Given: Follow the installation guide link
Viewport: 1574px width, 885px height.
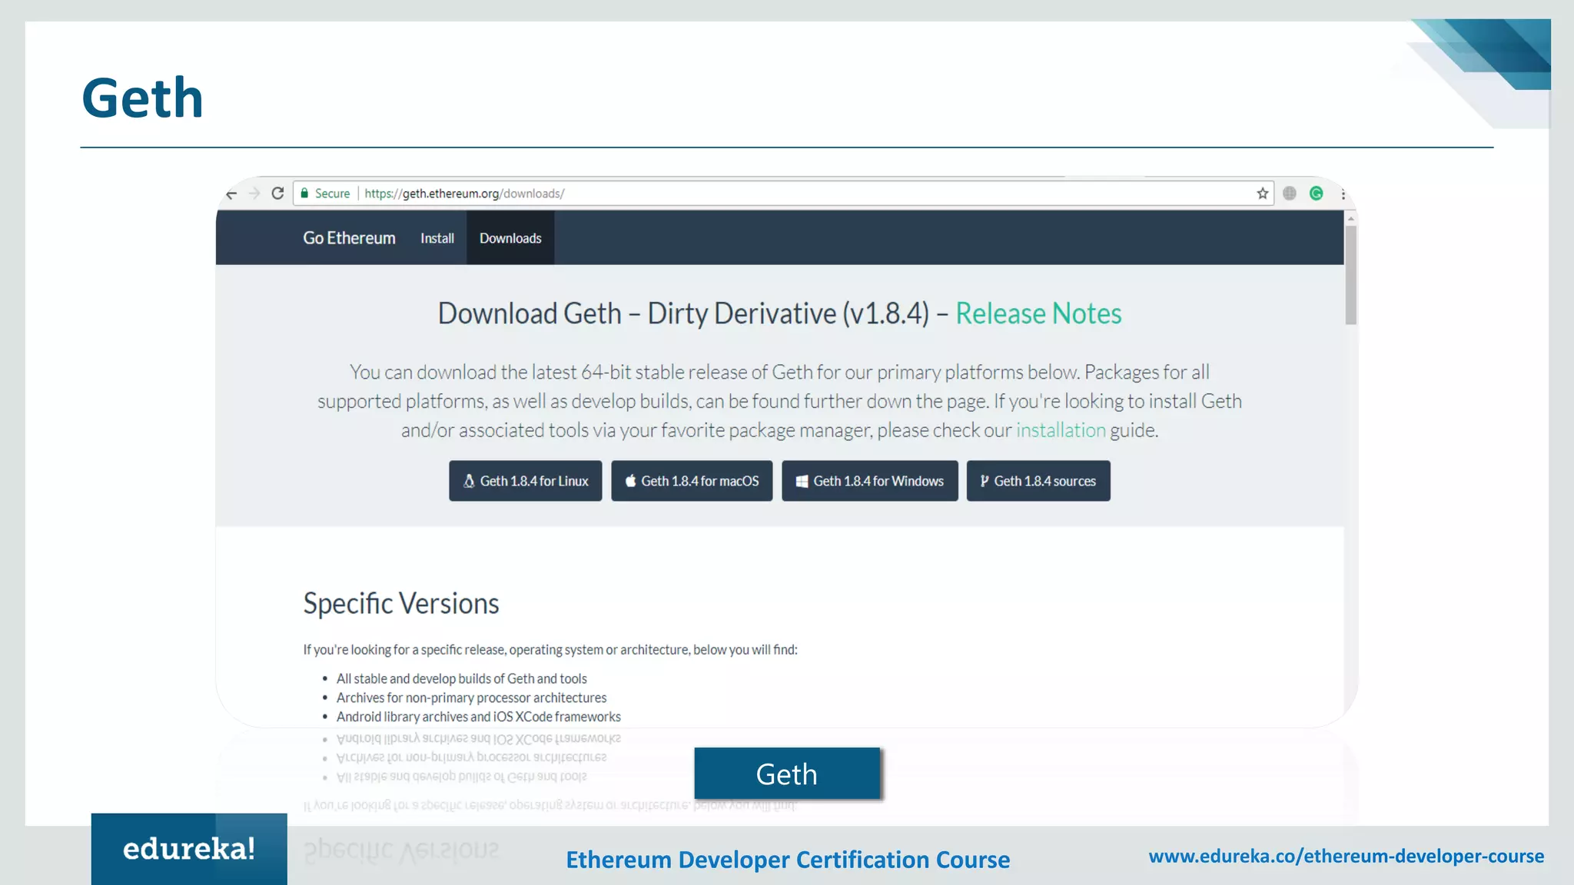Looking at the screenshot, I should coord(1061,430).
